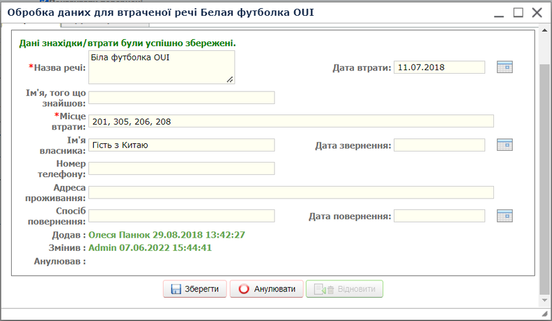Click the empty Дата звернення field
The width and height of the screenshot is (552, 321).
[440, 145]
